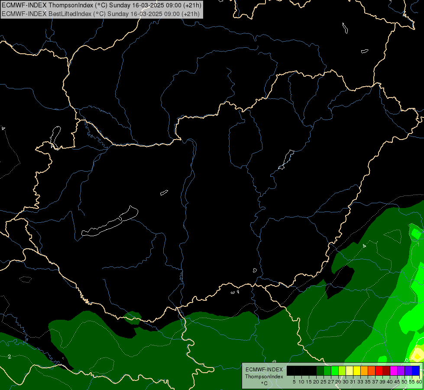Click the ECMWF-INDEX label in the legend
Viewport: 424px width, 390px height.
tap(264, 370)
